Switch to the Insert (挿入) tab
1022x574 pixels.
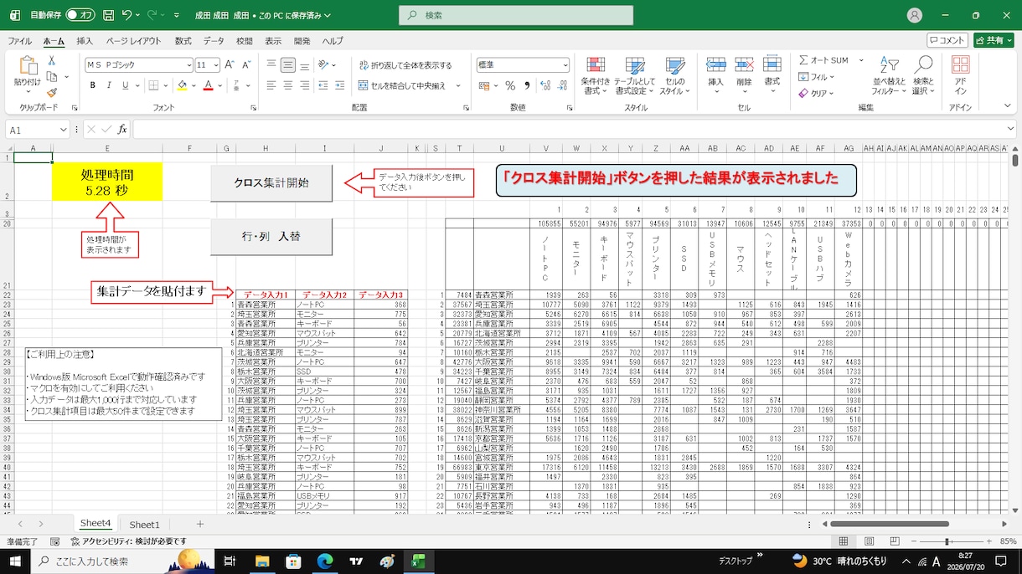[85, 40]
